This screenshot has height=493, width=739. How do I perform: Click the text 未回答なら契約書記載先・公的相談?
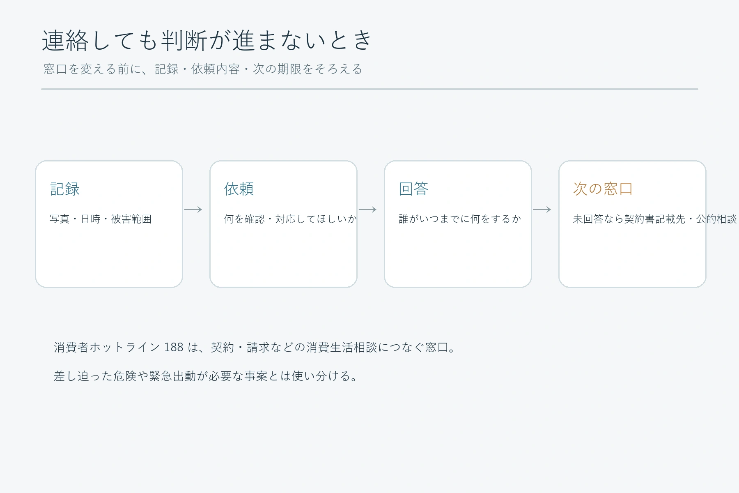click(655, 219)
